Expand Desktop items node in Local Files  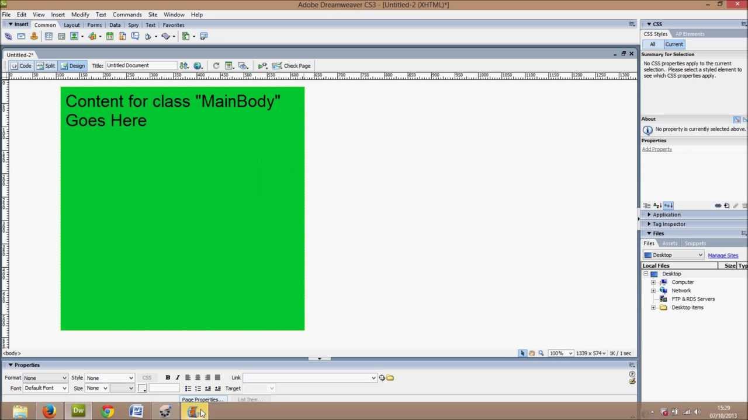coord(653,307)
